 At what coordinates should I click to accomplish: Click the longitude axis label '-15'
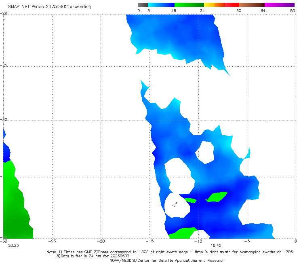coord(149,241)
